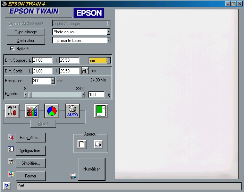The image size is (244, 192).
Task: Open the tone curve histogram tool
Action: pyautogui.click(x=32, y=111)
